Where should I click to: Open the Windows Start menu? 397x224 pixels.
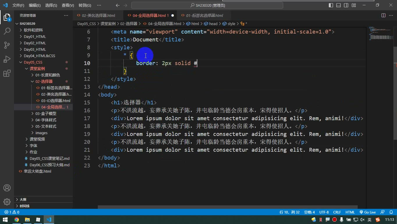(x=6, y=220)
